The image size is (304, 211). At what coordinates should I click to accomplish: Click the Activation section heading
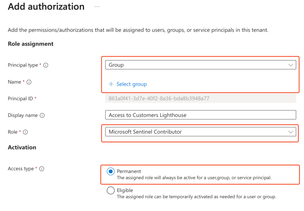(x=22, y=147)
